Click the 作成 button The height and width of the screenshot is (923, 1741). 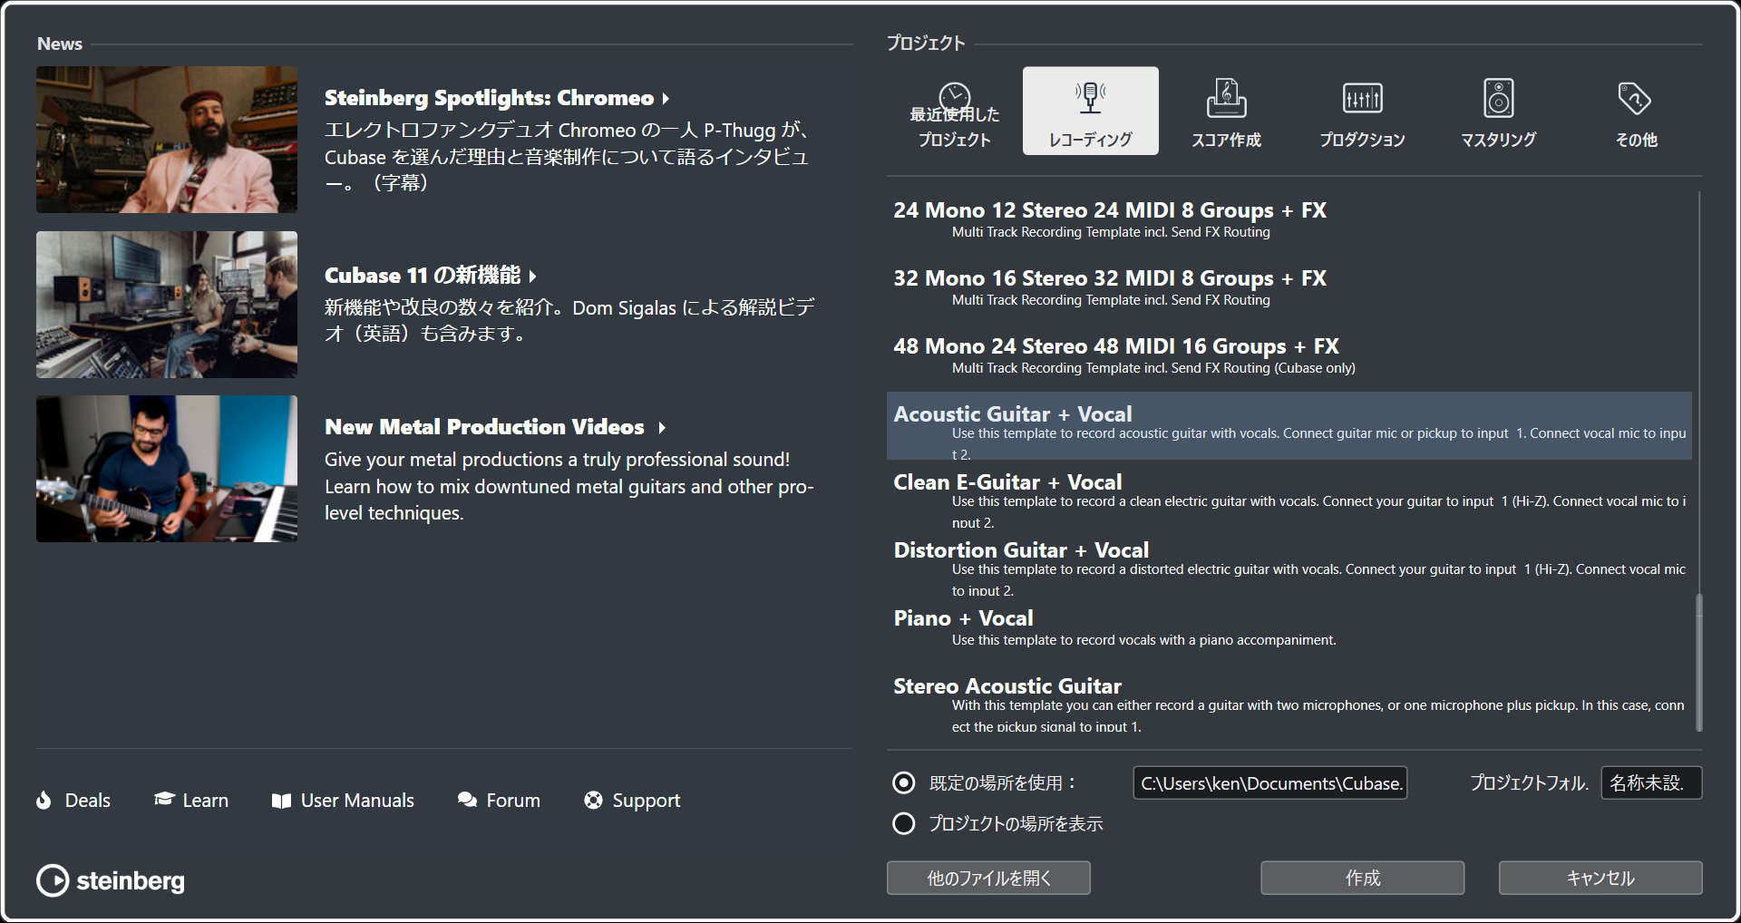pos(1362,878)
